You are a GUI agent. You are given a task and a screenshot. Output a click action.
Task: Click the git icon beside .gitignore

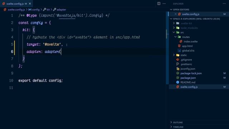(x=178, y=59)
